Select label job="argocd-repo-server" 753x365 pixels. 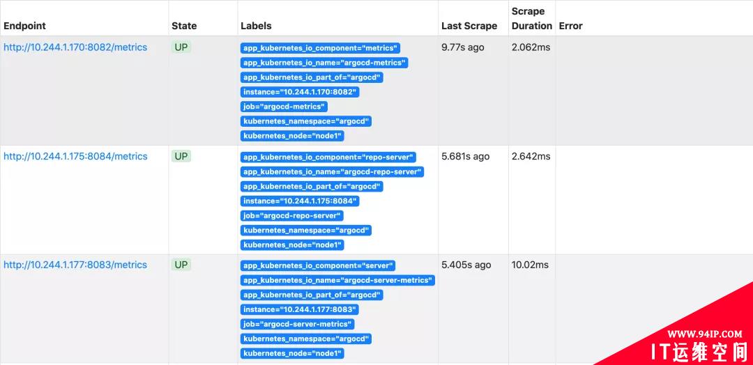coord(292,216)
